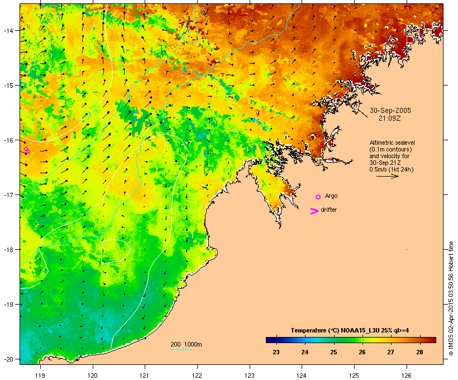Screen dimensions: 458x380
Task: Click the colorbar value 27
Action: point(390,352)
